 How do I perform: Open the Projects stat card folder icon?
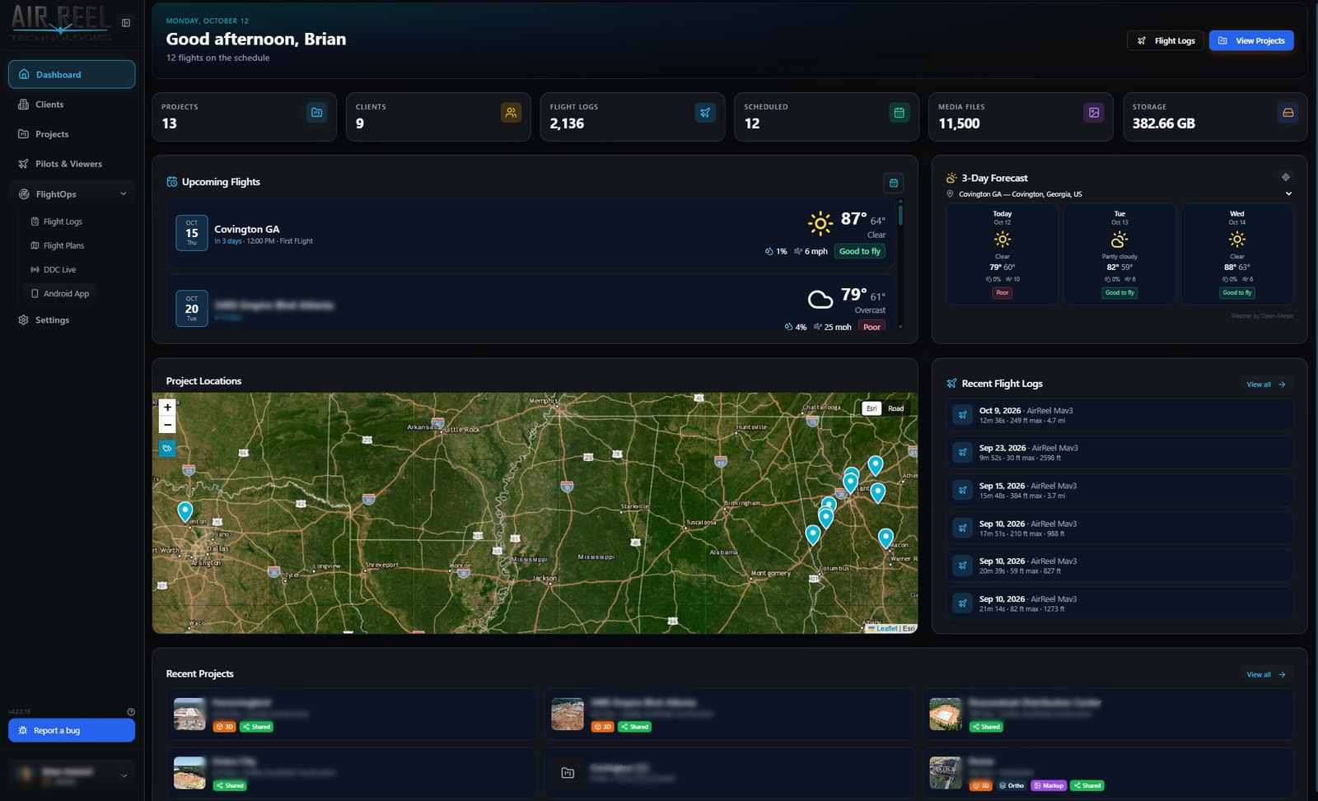pos(316,113)
